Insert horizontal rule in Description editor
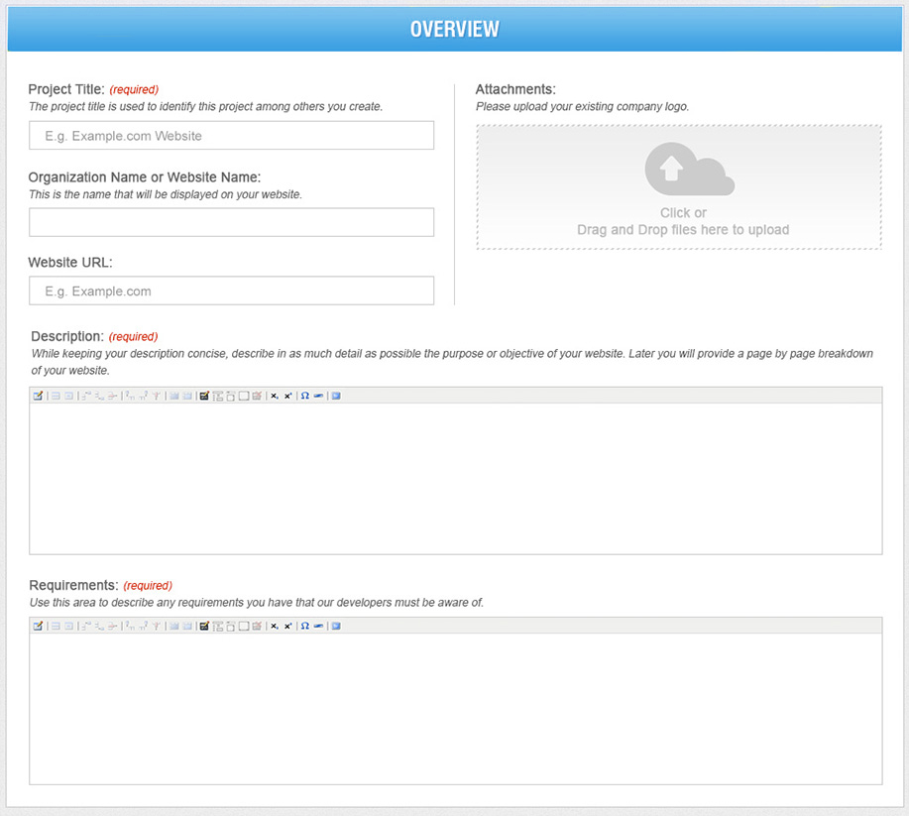The image size is (909, 816). pos(318,396)
